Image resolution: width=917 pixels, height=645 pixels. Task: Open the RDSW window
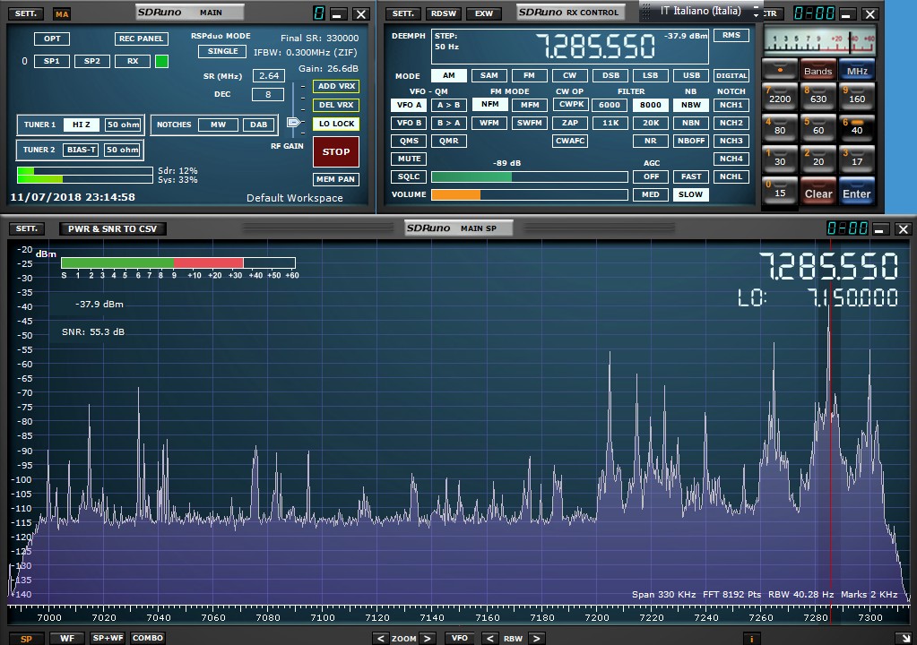(444, 13)
